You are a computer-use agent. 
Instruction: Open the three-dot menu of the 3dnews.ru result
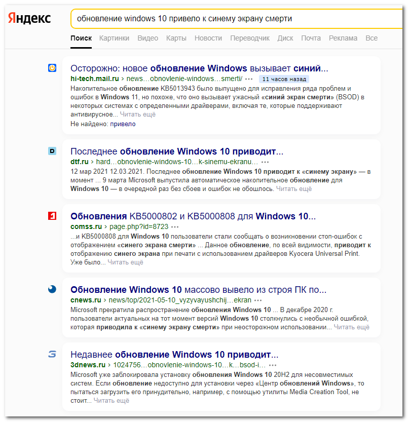pyautogui.click(x=273, y=365)
